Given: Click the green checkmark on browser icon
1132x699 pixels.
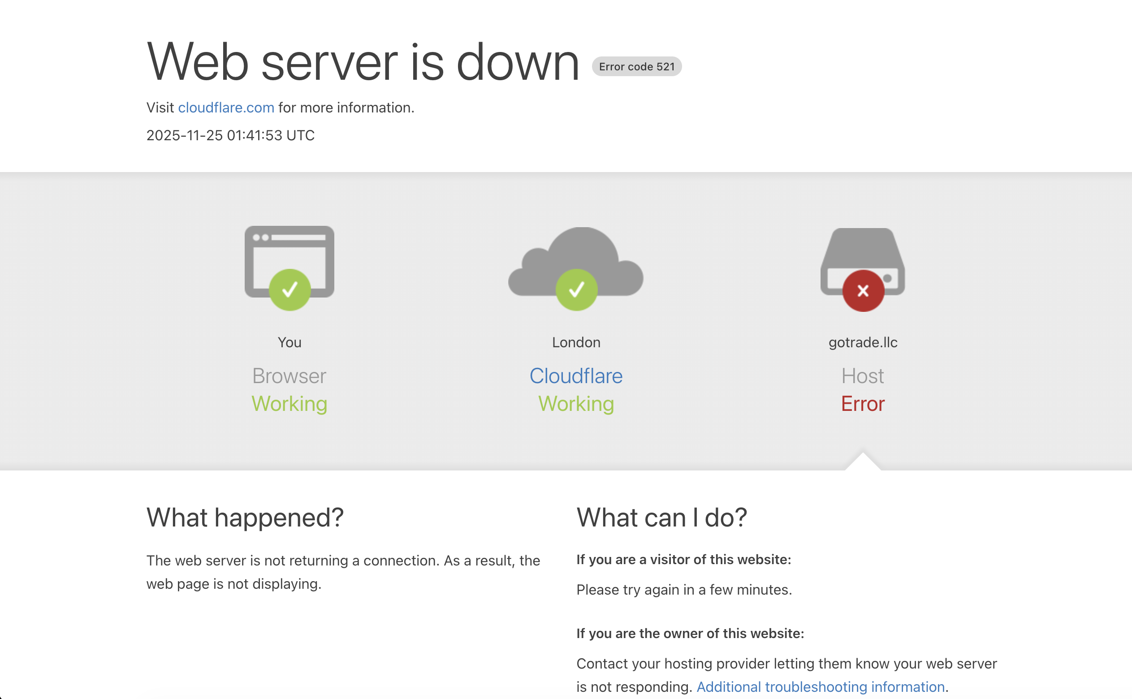Looking at the screenshot, I should click(x=290, y=290).
